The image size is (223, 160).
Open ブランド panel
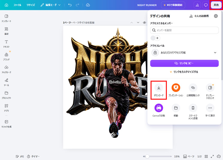6,56
